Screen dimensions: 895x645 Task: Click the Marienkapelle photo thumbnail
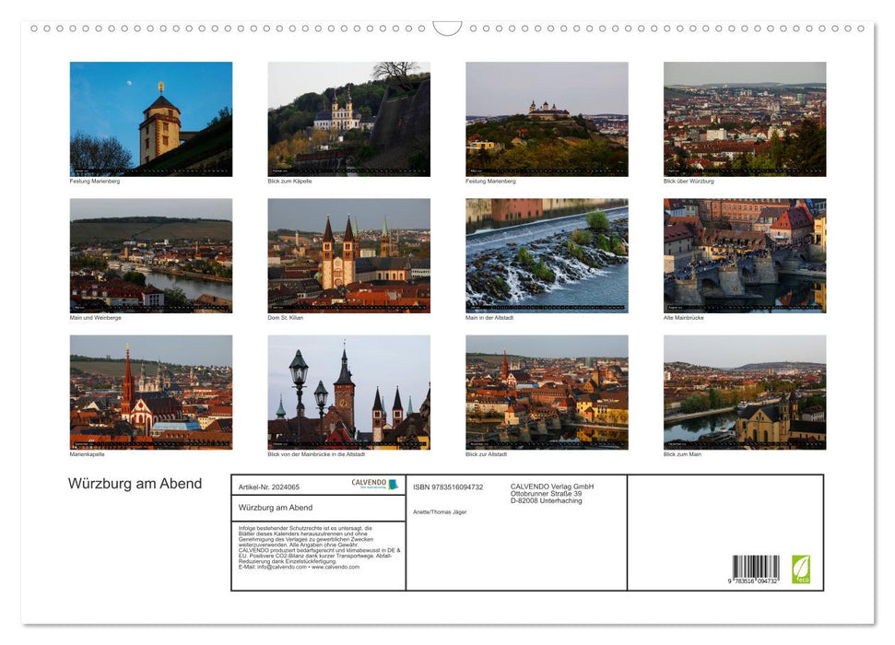pyautogui.click(x=150, y=392)
